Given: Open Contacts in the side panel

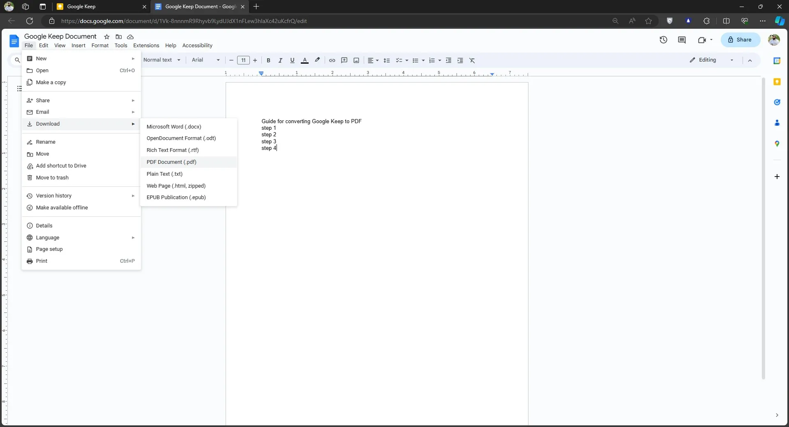Looking at the screenshot, I should (777, 123).
